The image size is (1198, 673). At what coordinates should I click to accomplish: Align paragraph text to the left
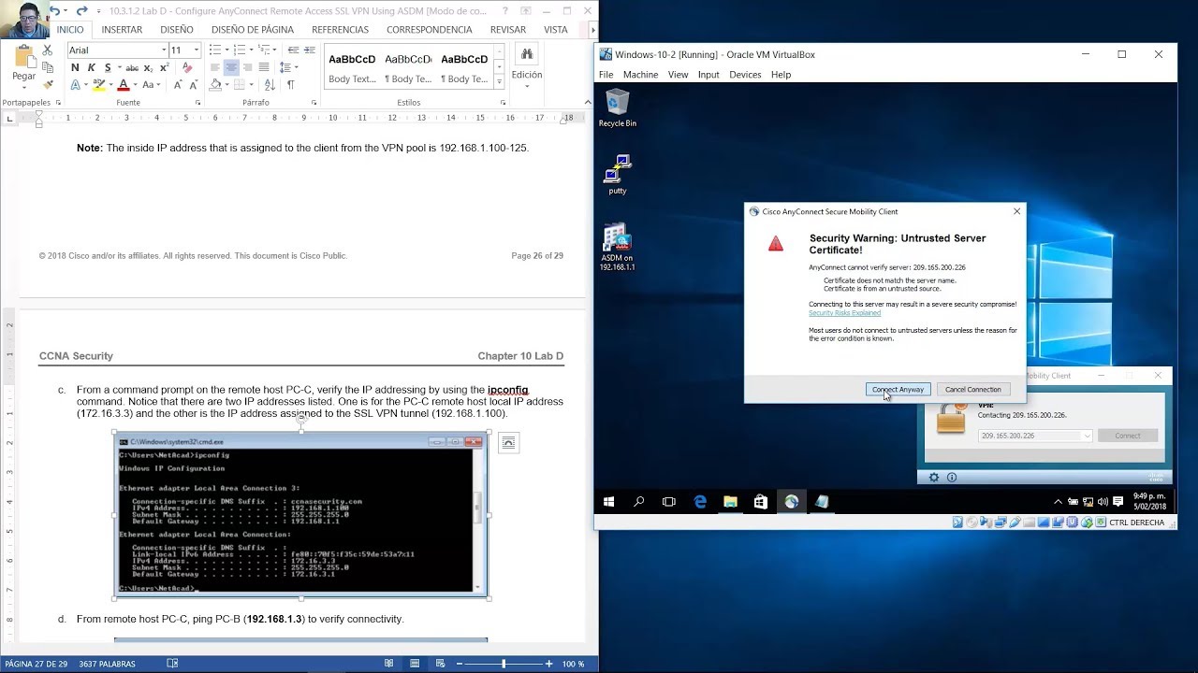tap(214, 67)
